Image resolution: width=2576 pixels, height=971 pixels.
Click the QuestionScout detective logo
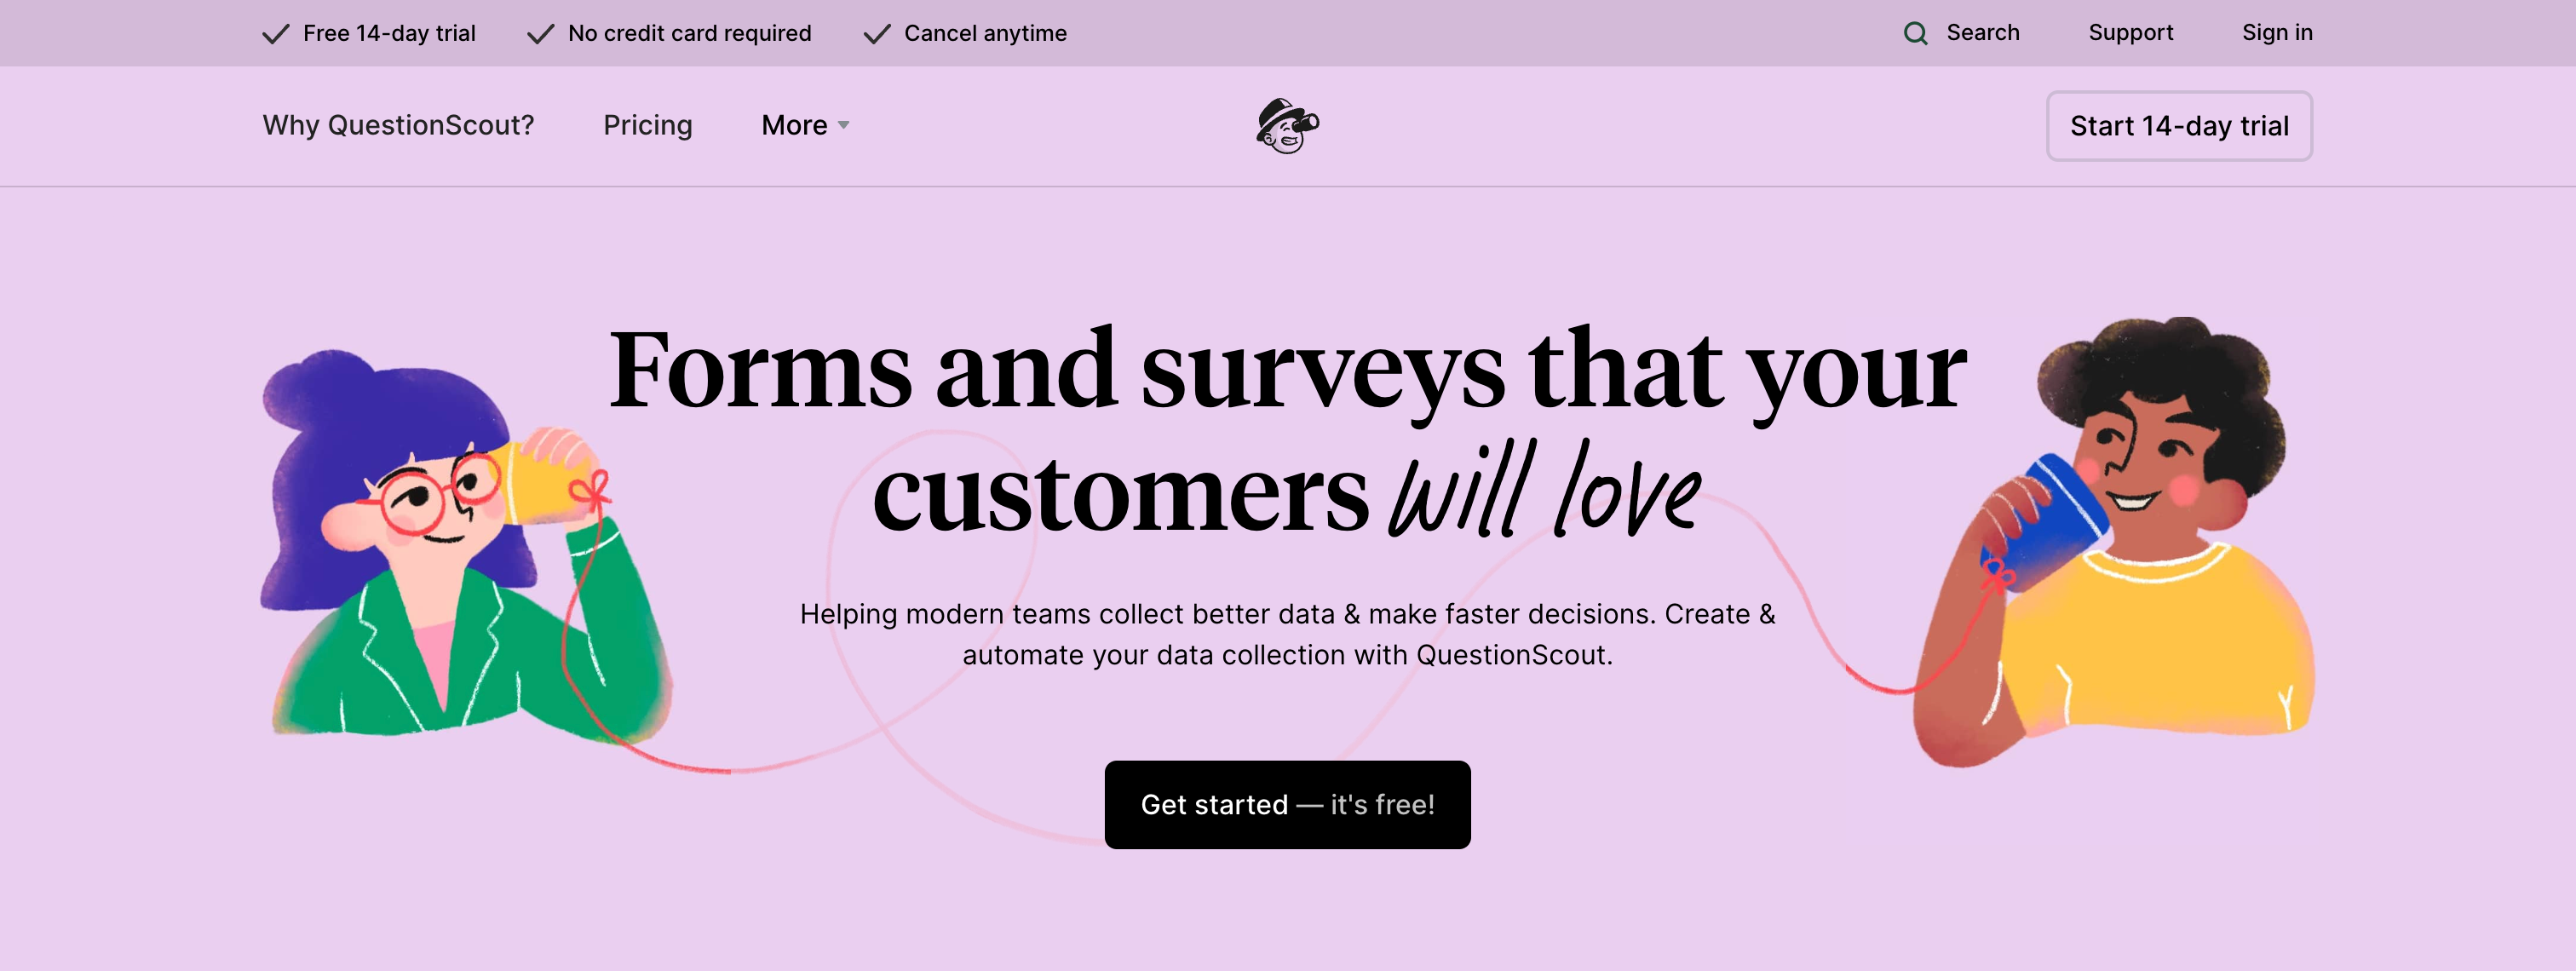(x=1288, y=125)
